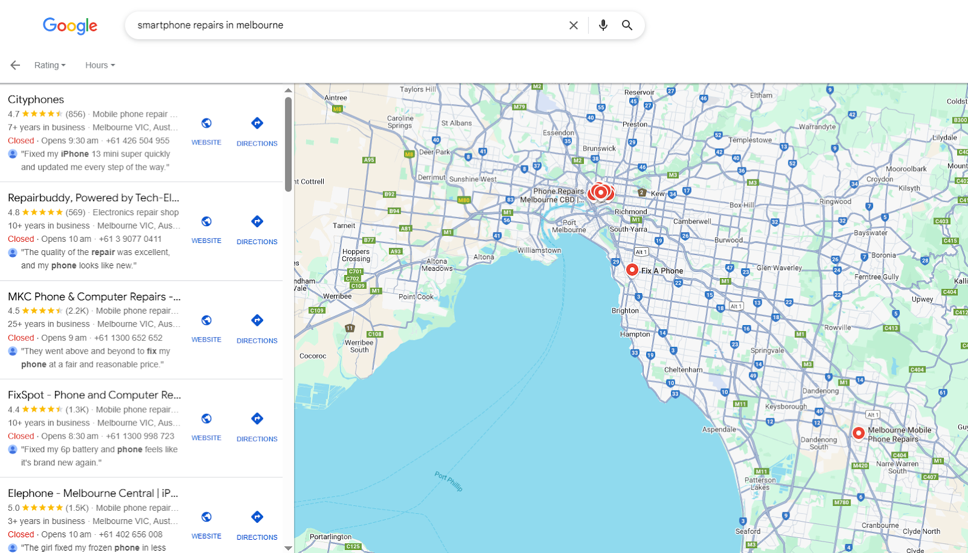Viewport: 968px width, 553px height.
Task: Open the MKC Phone & Computer Repairs listing
Action: [x=94, y=297]
